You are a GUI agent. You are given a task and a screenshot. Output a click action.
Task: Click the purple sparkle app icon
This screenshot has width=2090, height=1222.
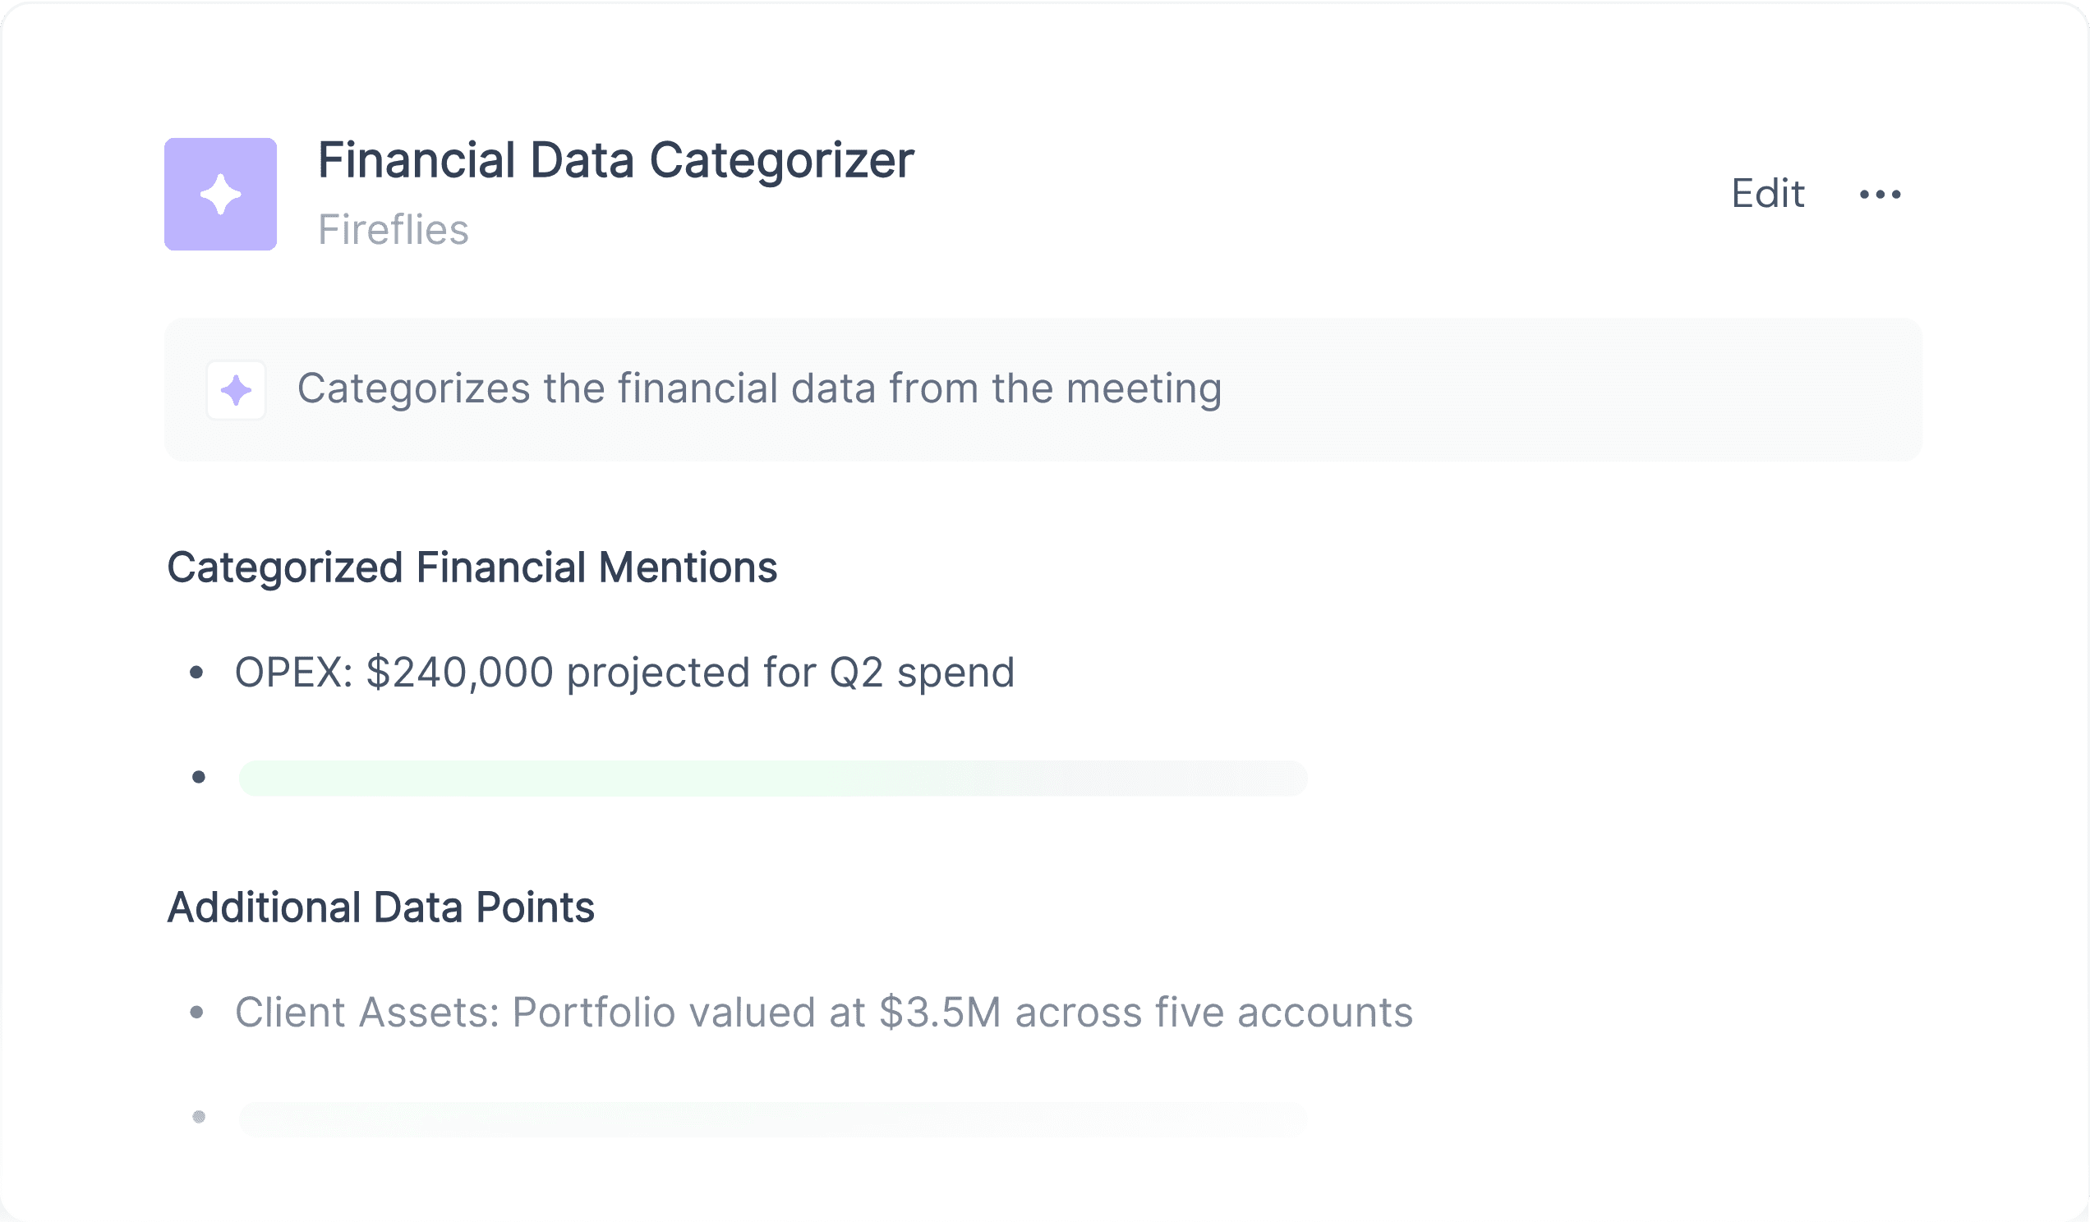click(221, 194)
